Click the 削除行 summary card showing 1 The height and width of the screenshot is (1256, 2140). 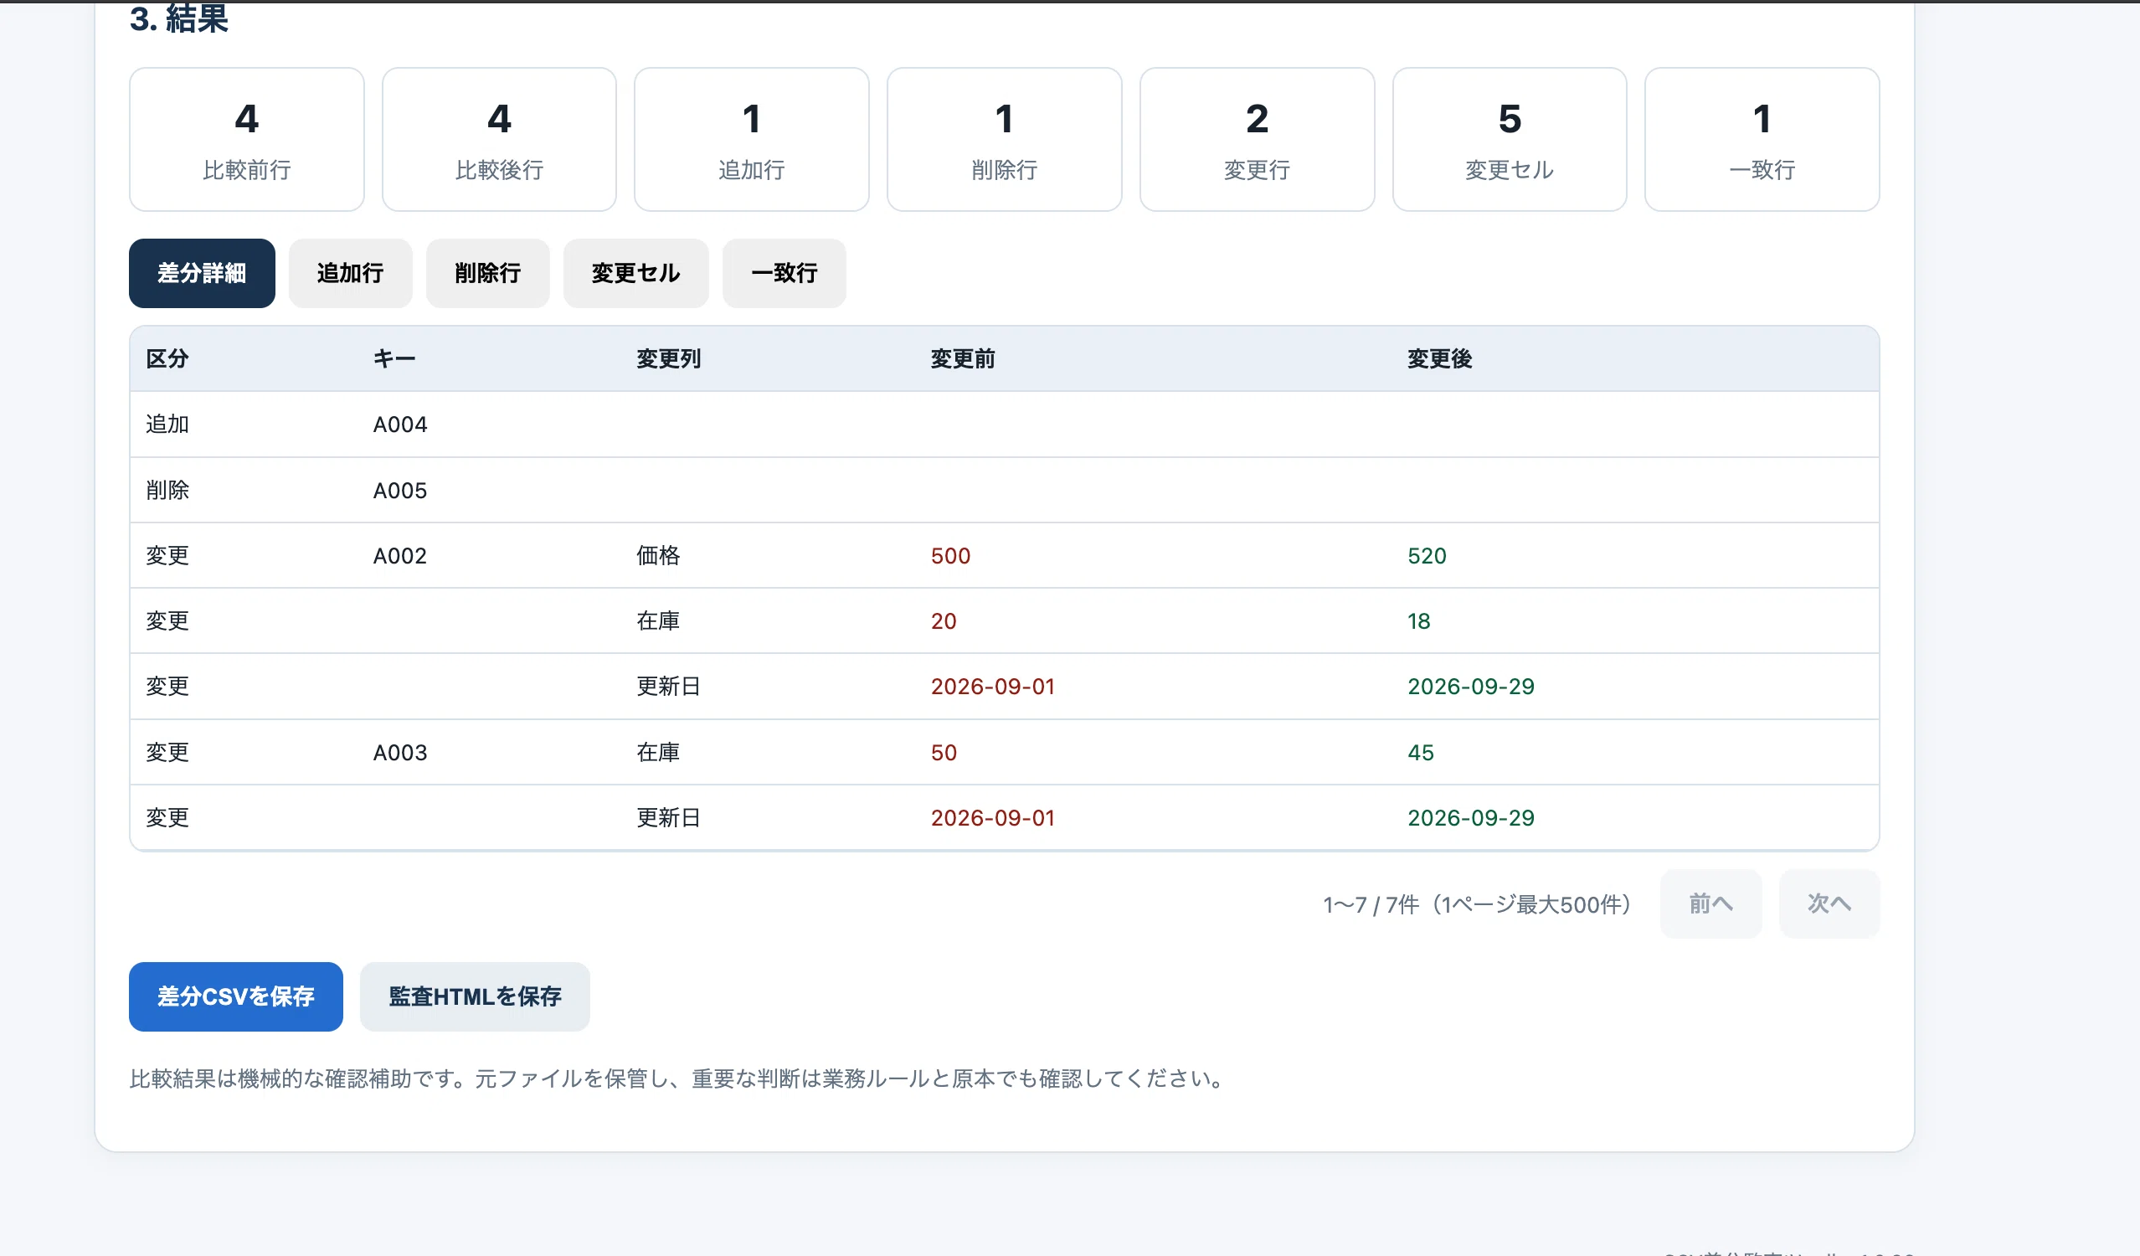(1005, 139)
